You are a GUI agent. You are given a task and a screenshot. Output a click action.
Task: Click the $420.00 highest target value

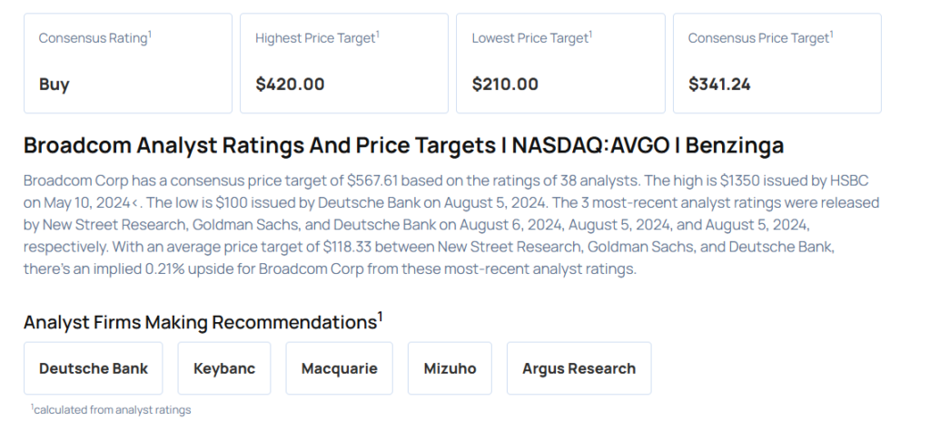pos(290,84)
